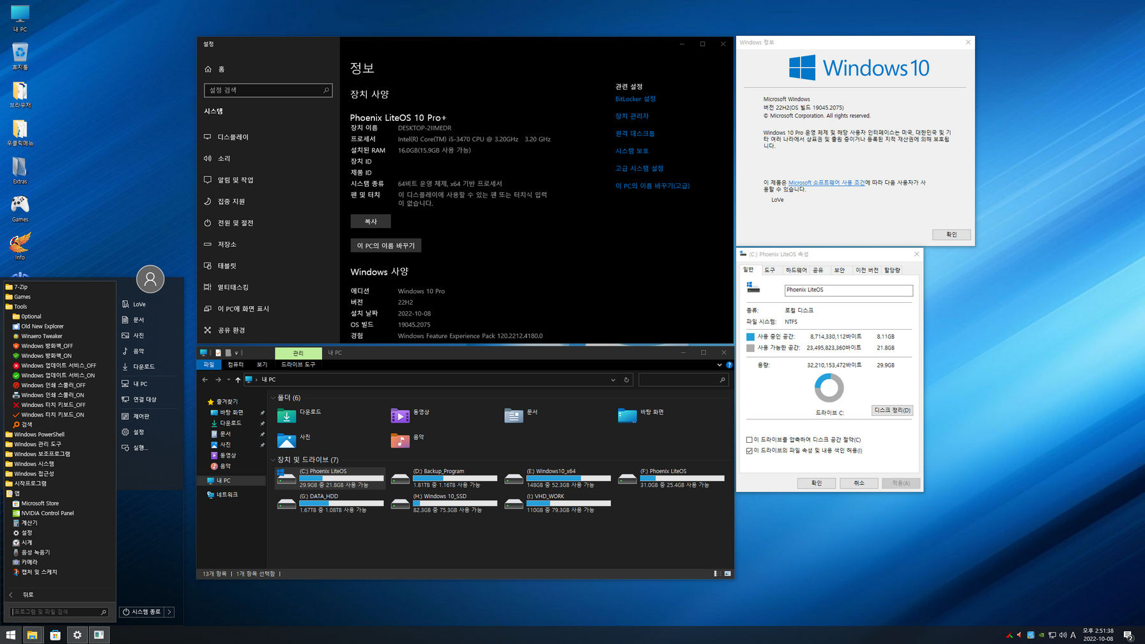
Task: Open the Extras desktop icon
Action: tap(20, 171)
